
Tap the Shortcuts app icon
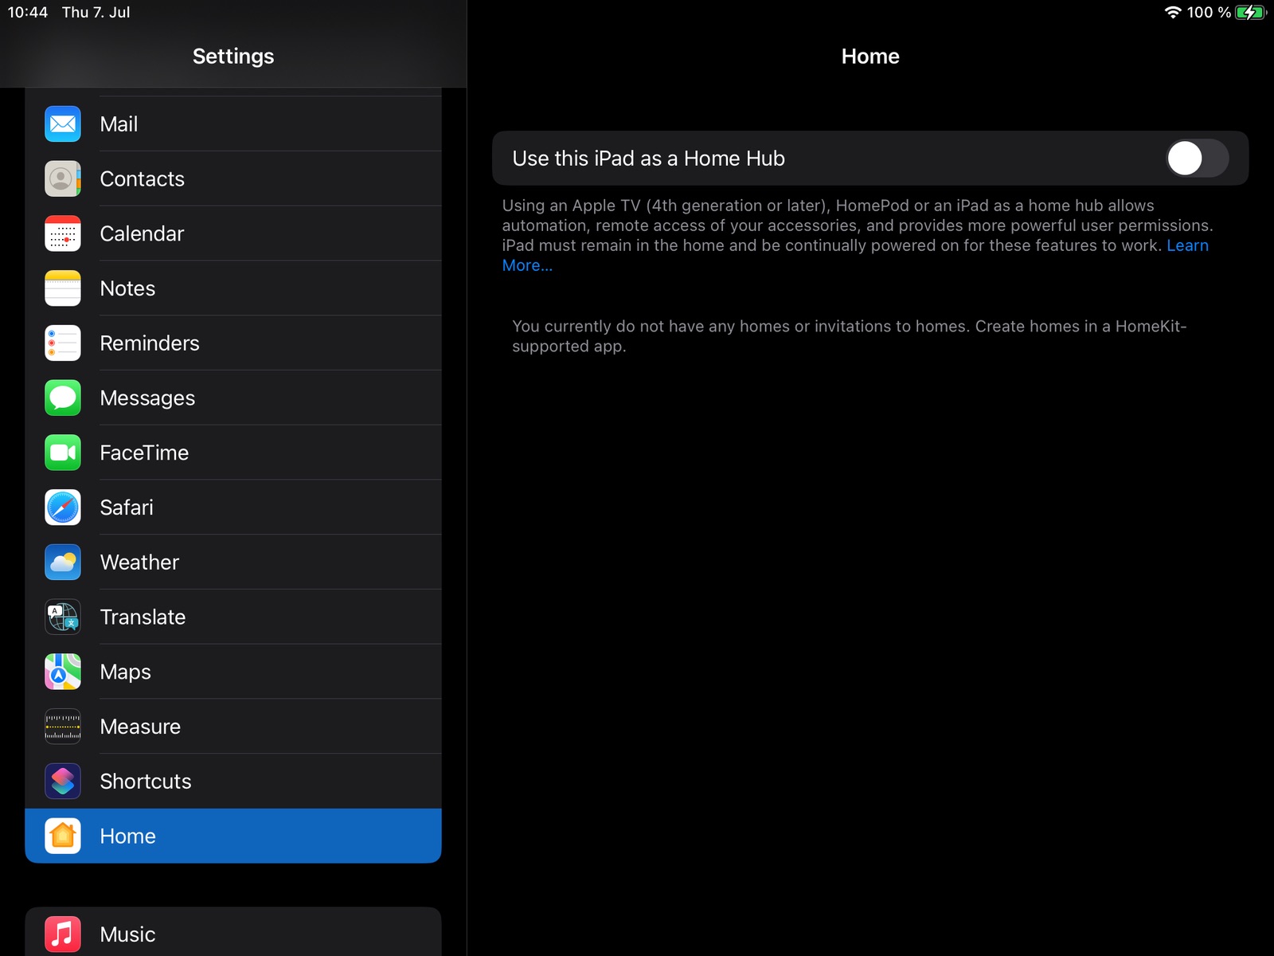tap(63, 782)
